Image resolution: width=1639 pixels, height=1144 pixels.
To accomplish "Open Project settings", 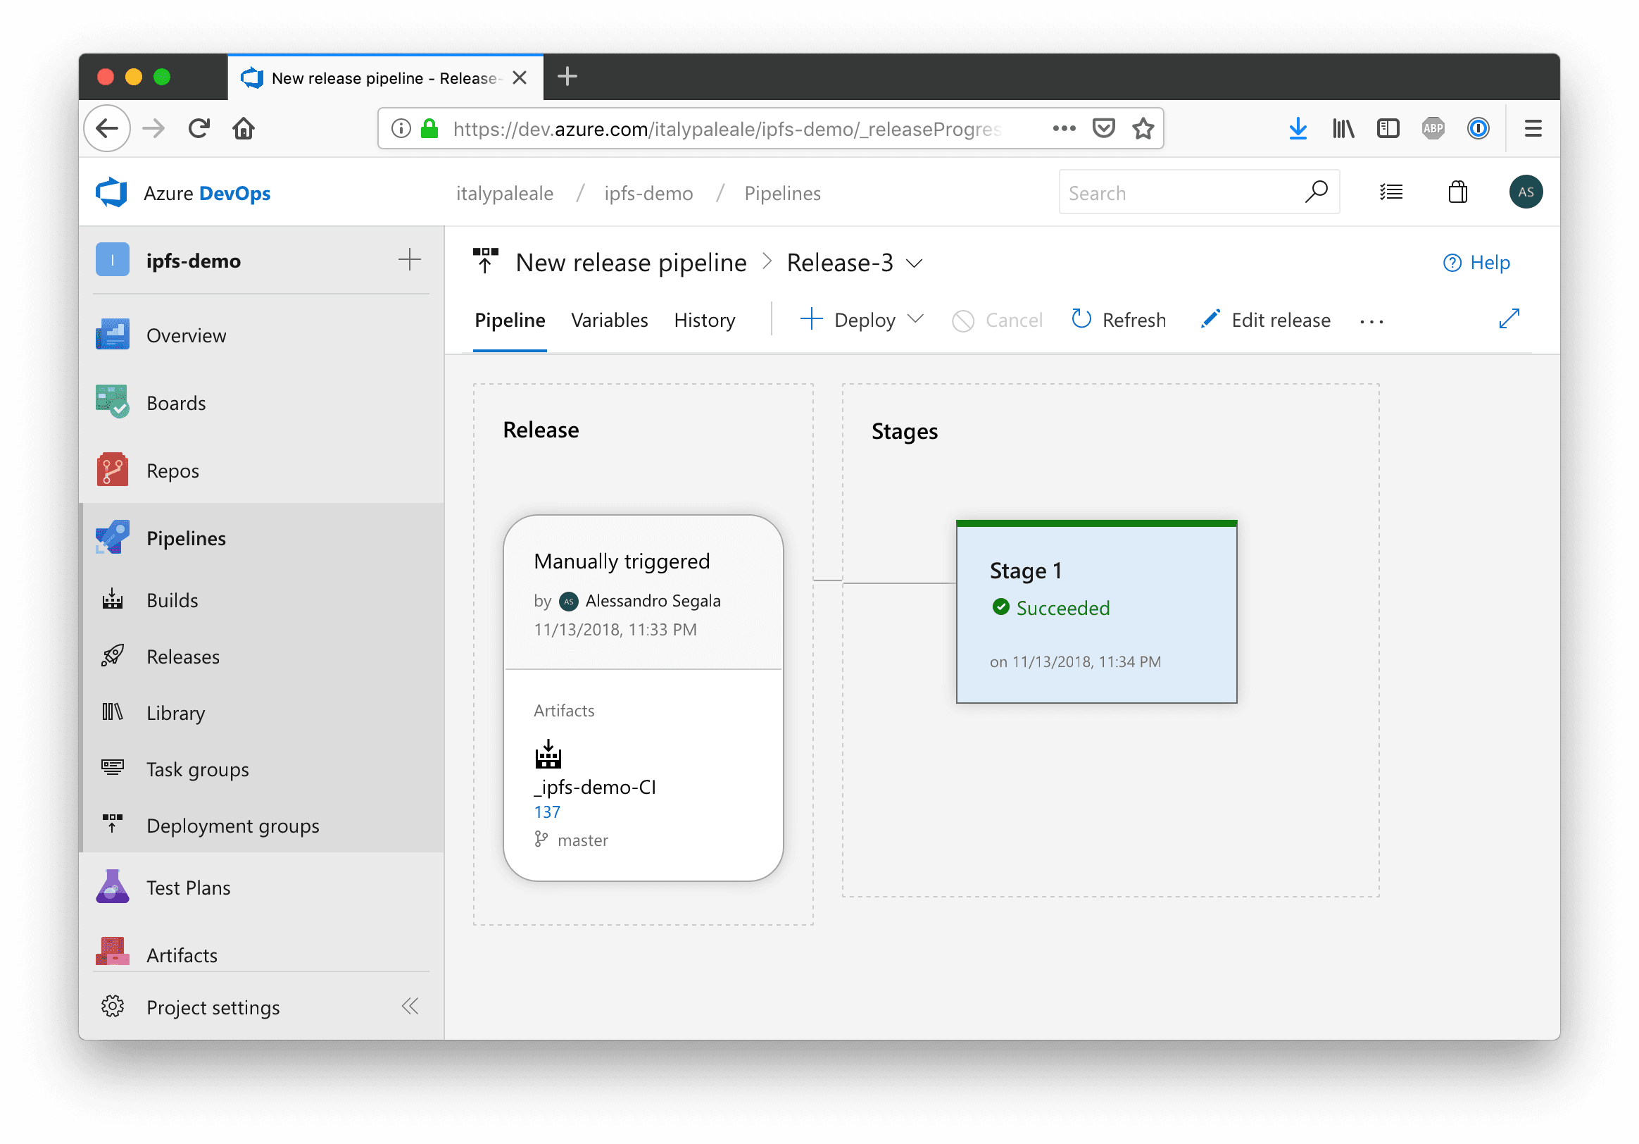I will [213, 1007].
